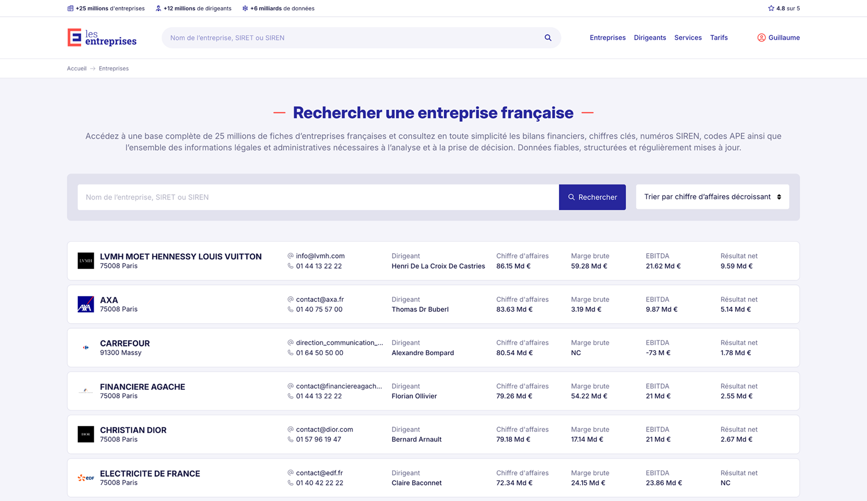Click the building icon for 25 millions d'entreprises
Image resolution: width=867 pixels, height=501 pixels.
point(70,8)
